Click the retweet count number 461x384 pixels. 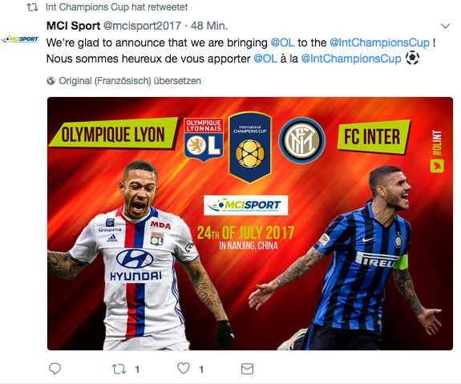(137, 370)
